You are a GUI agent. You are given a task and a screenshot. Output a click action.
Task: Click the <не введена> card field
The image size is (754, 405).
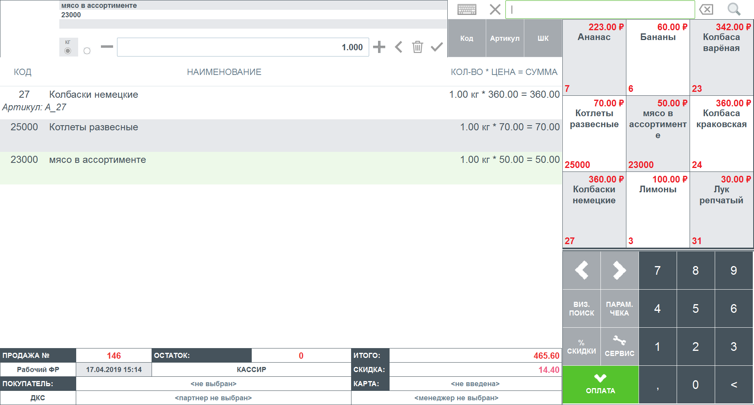click(x=475, y=383)
